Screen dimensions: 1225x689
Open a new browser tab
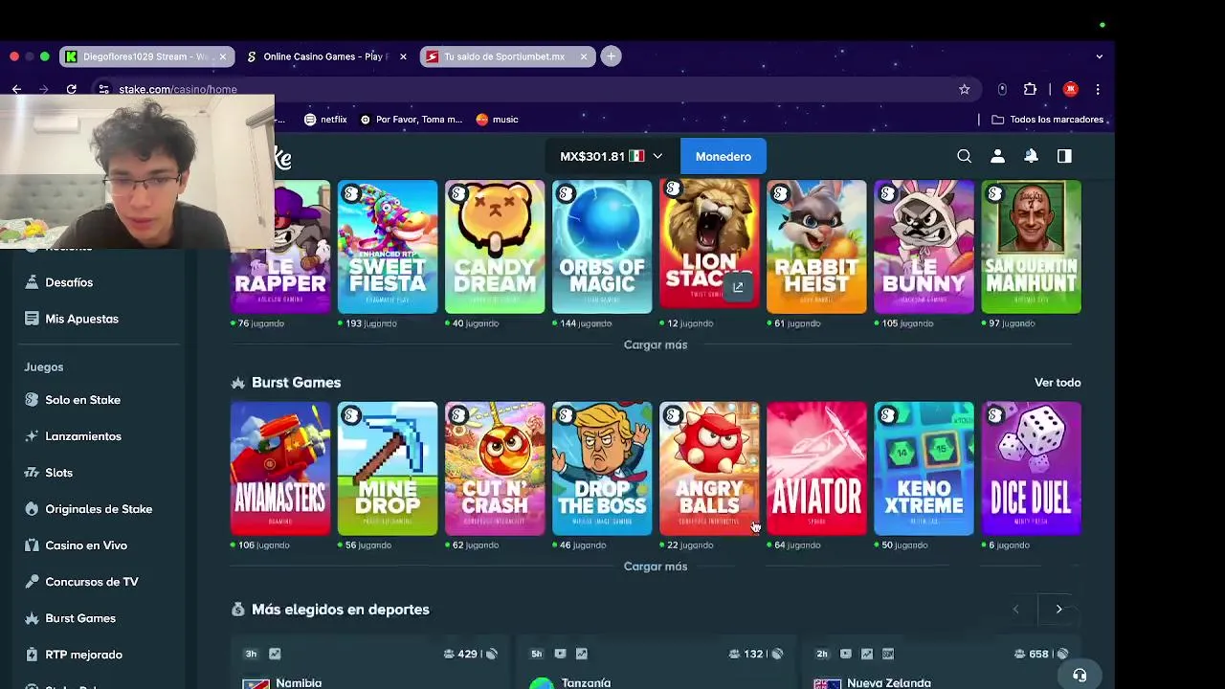[x=611, y=56]
